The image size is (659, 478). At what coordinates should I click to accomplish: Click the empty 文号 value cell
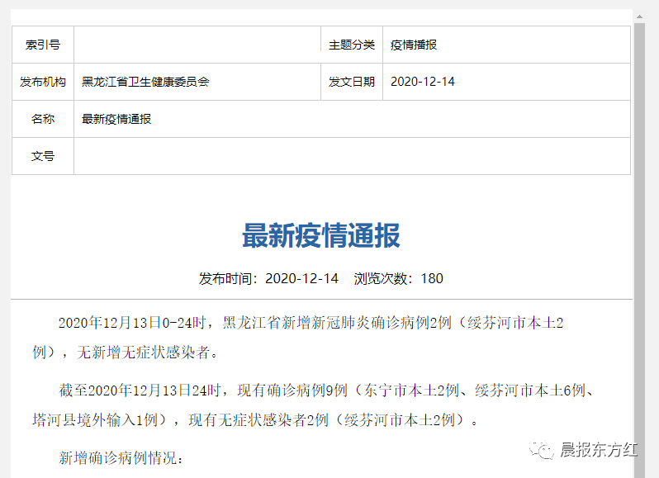pyautogui.click(x=352, y=156)
